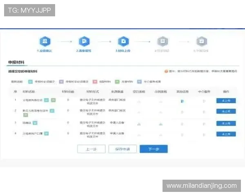
Task: Open the 其他信息 icon in row 1
Action: [x=182, y=101]
